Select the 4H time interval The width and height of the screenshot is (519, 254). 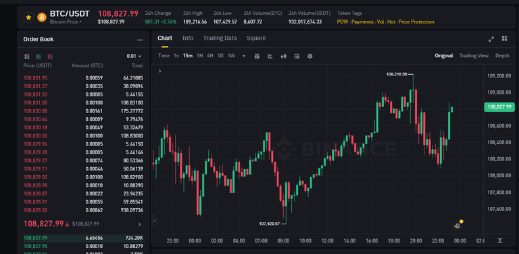[210, 56]
